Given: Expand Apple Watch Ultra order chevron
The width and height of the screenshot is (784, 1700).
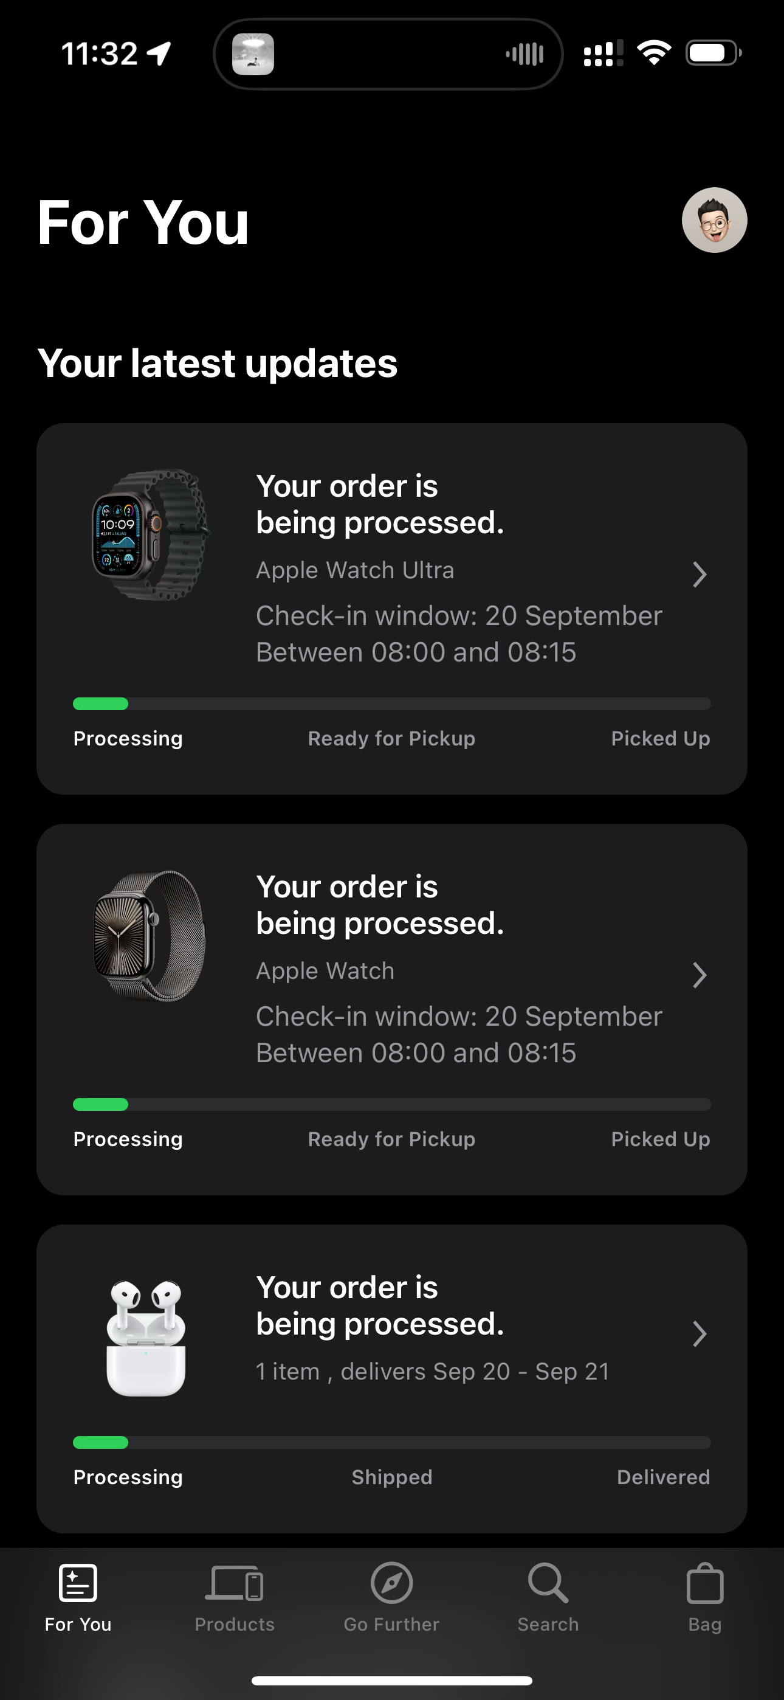Looking at the screenshot, I should 700,574.
